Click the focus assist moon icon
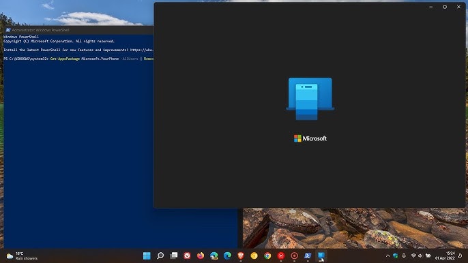 460,256
